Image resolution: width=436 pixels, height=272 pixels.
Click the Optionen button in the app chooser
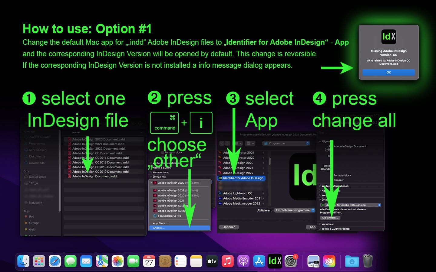tap(229, 227)
